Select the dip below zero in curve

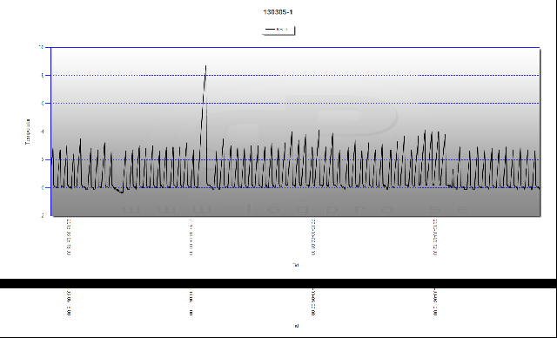[x=119, y=191]
